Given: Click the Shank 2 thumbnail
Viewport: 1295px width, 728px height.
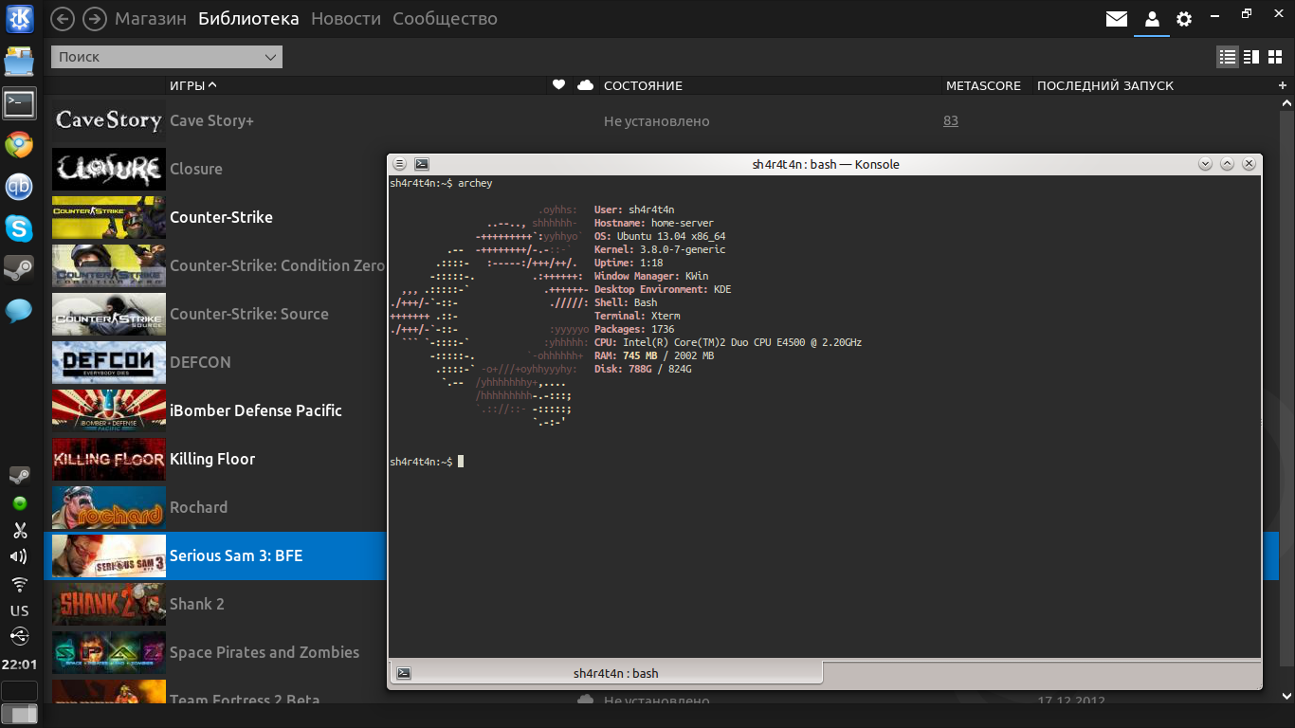Looking at the screenshot, I should (x=109, y=604).
